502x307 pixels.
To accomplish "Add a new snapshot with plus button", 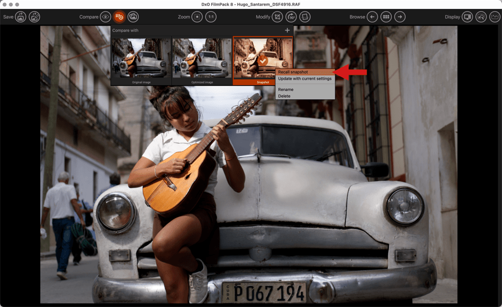I will 287,30.
